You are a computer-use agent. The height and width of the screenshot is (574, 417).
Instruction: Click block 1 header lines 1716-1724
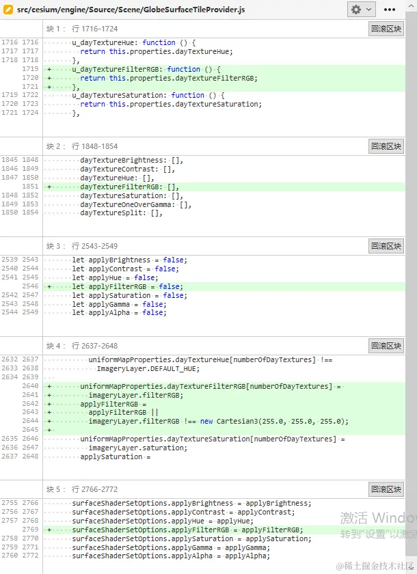click(82, 29)
